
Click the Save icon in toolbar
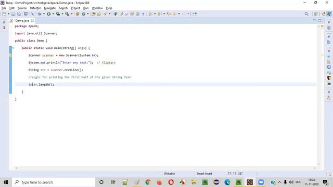(13, 14)
